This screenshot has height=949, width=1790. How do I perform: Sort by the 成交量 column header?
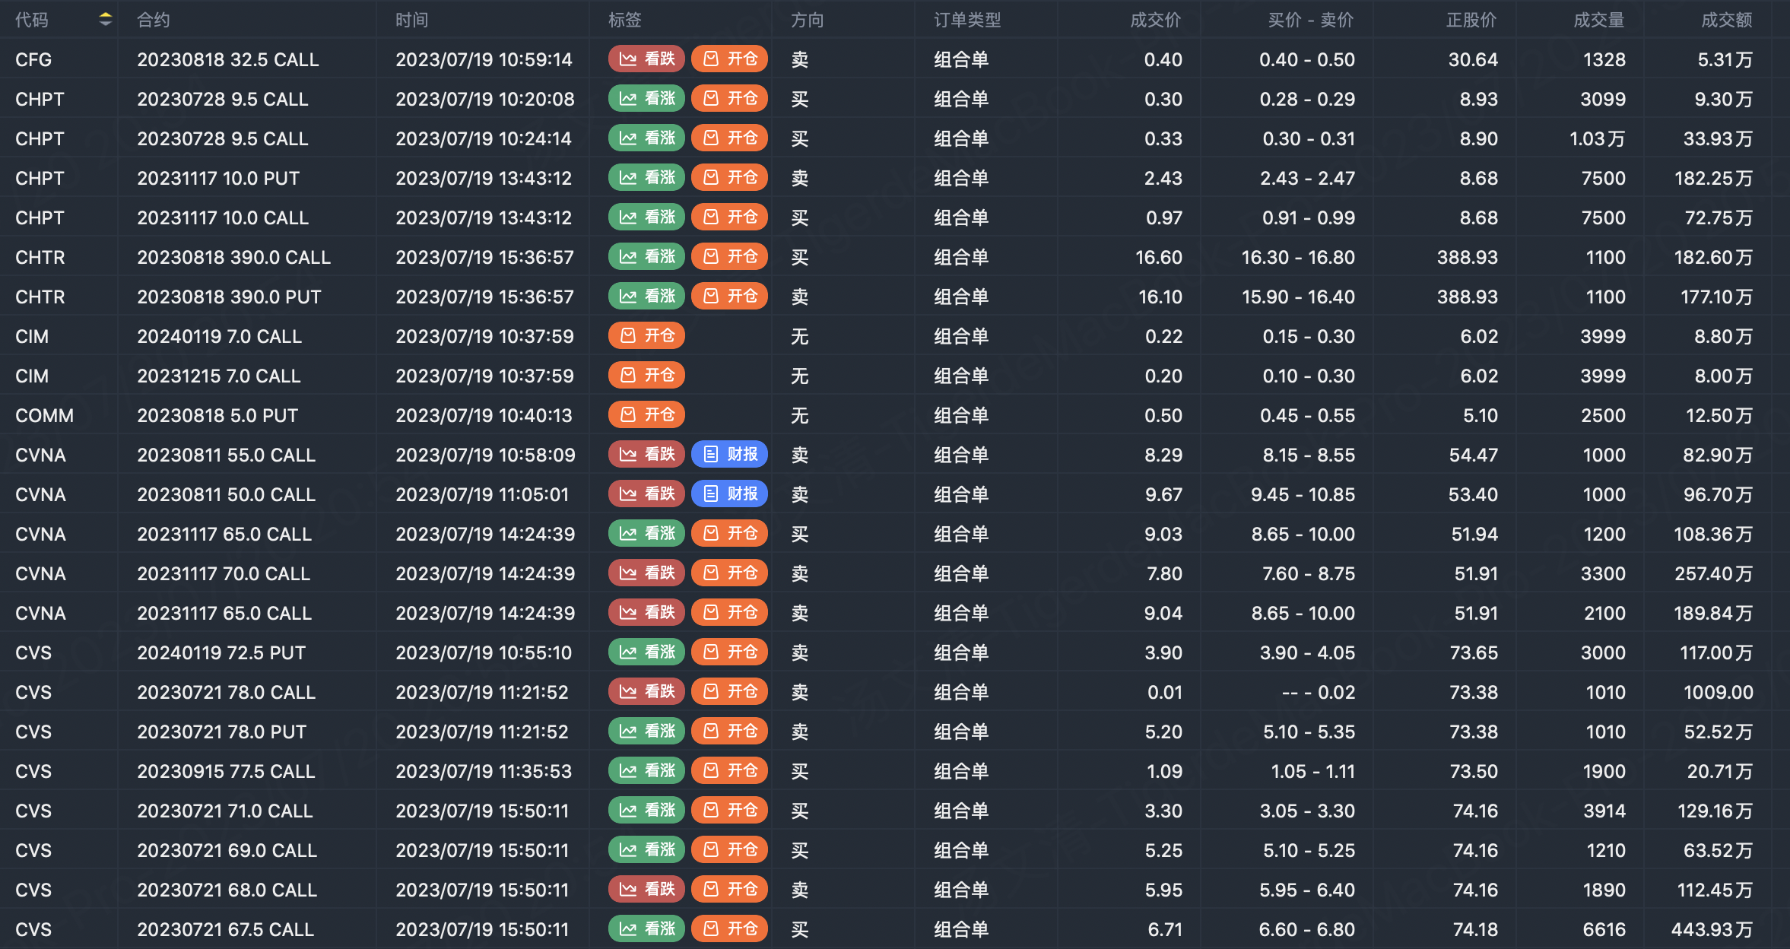click(1598, 20)
